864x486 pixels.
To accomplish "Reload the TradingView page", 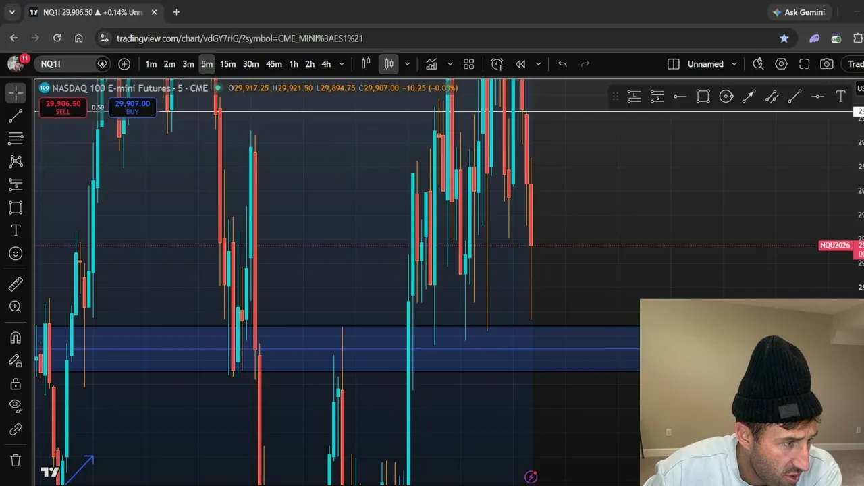I will 57,38.
